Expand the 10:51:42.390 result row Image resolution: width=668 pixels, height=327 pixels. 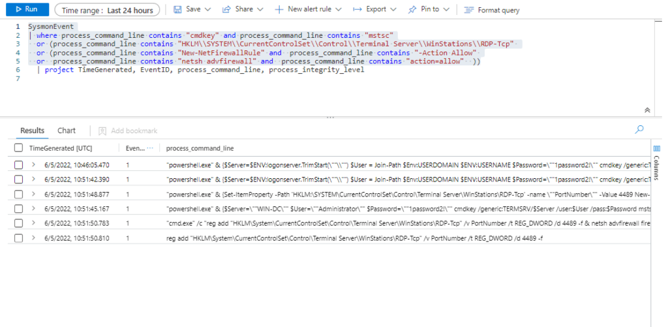[x=34, y=179]
